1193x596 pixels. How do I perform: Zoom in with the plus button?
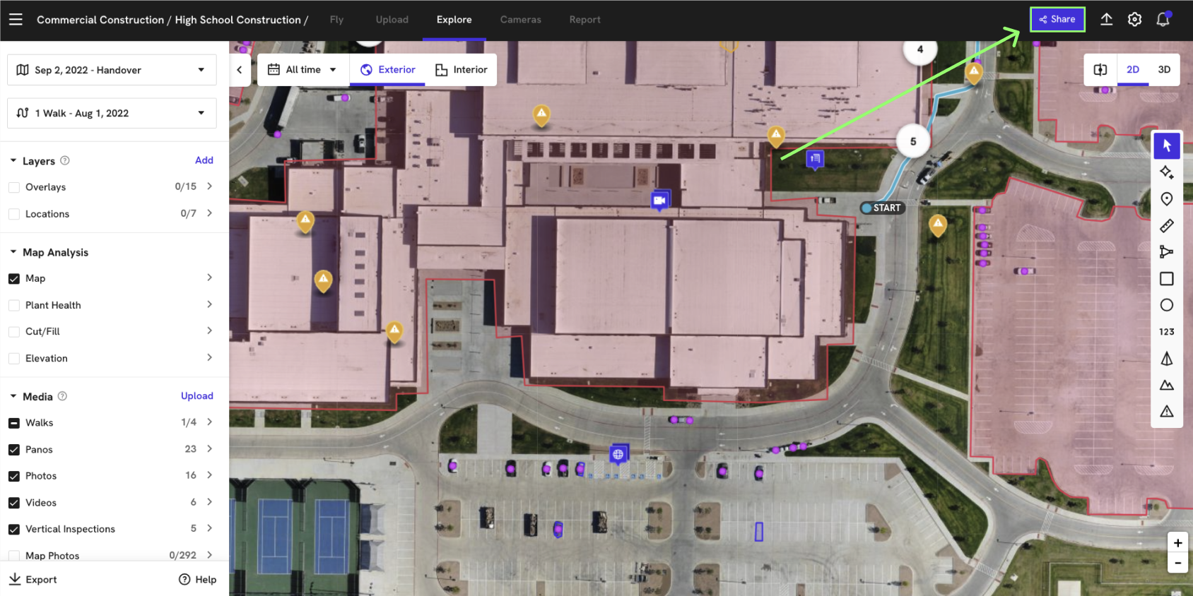tap(1177, 543)
